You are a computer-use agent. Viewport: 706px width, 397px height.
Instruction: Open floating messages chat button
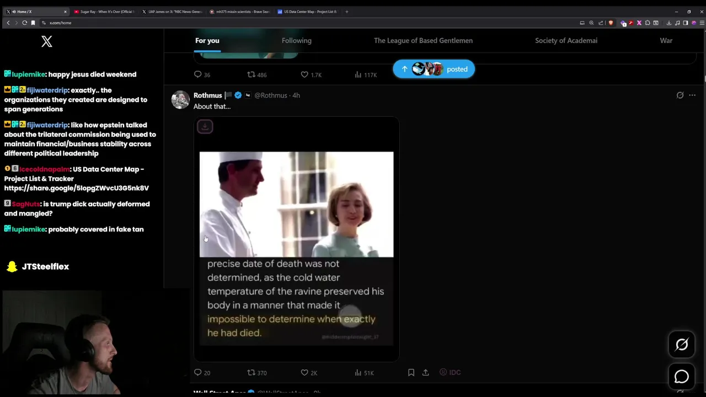[682, 377]
